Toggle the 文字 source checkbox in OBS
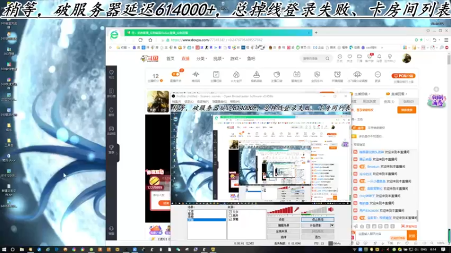This screenshot has width=451, height=253. pos(230,212)
